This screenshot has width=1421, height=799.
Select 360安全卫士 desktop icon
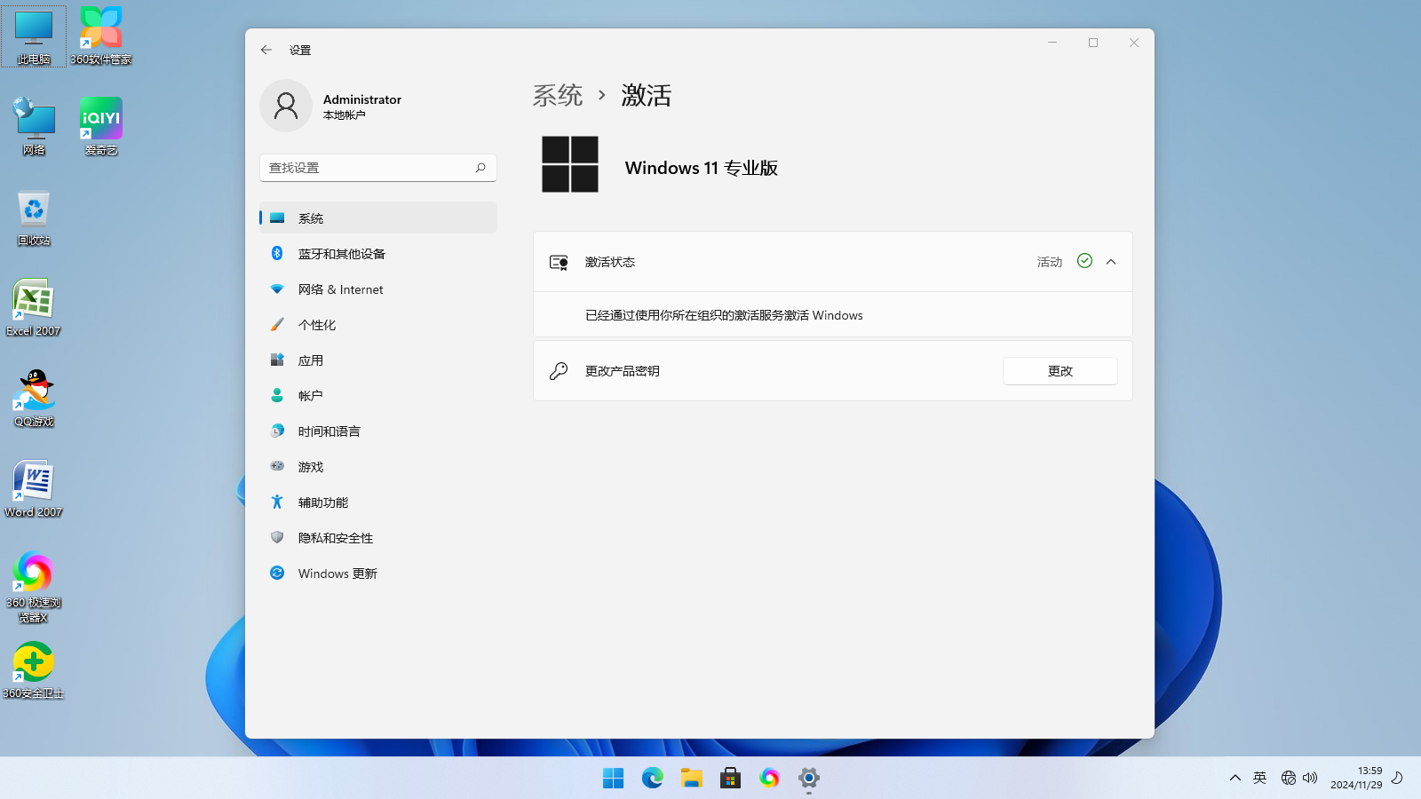point(34,670)
